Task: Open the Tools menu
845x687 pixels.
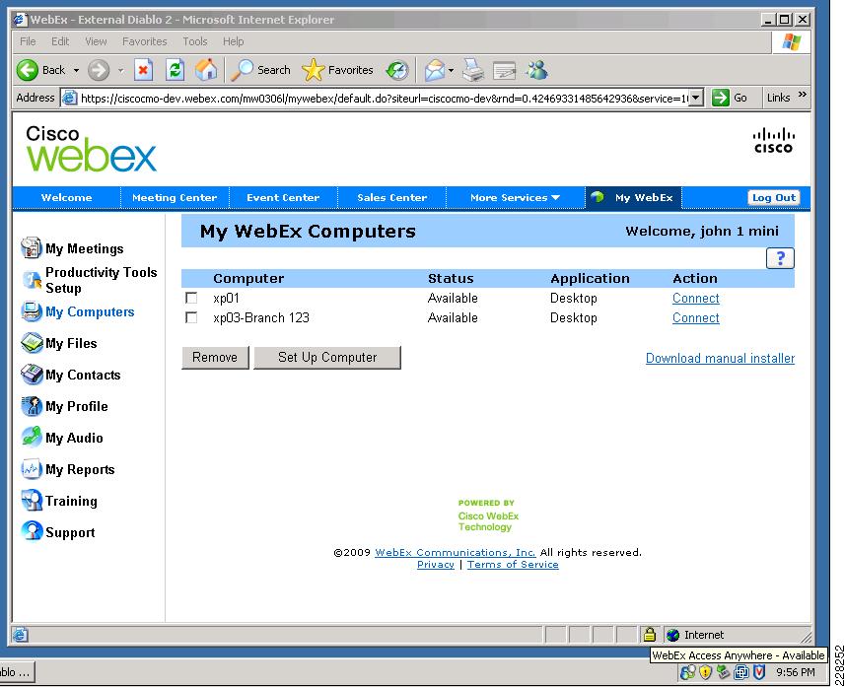Action: pos(195,41)
